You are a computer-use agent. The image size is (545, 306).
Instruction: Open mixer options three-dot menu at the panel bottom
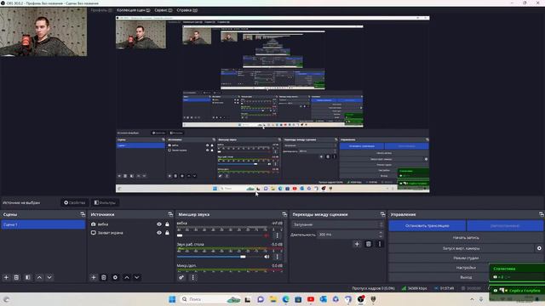tap(193, 278)
